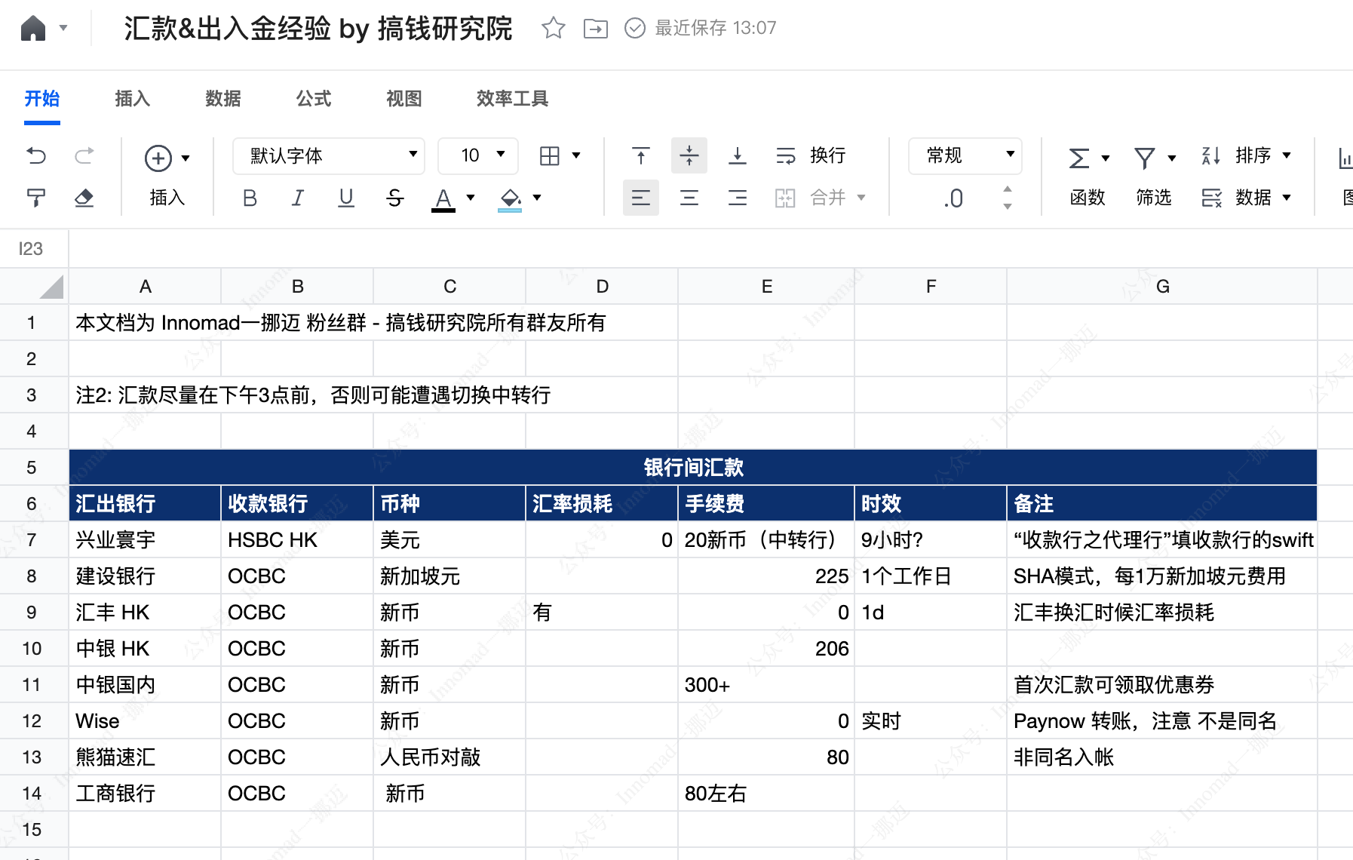Toggle underline formatting
Screen dimensions: 1353x860
tap(346, 198)
